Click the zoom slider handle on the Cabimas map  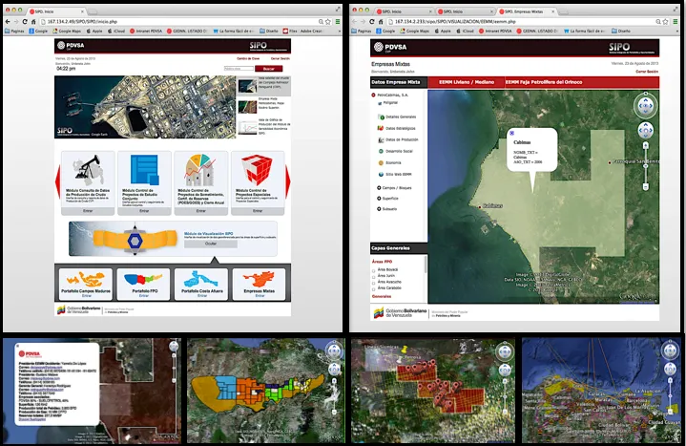tap(646, 166)
